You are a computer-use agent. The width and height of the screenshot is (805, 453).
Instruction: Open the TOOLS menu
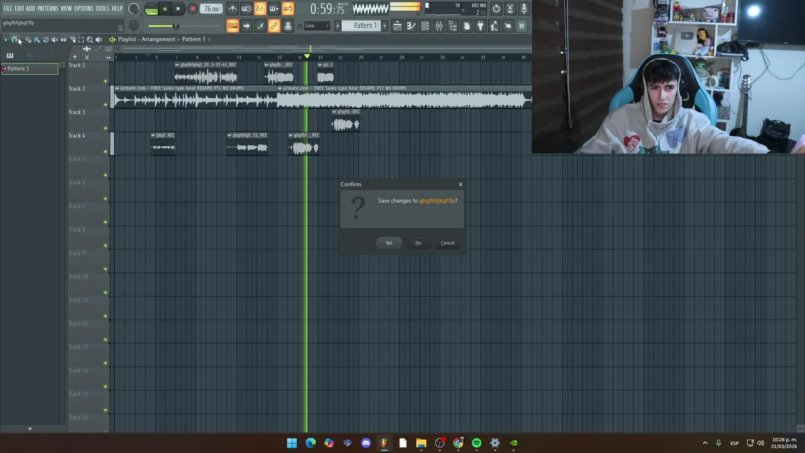pyautogui.click(x=102, y=9)
